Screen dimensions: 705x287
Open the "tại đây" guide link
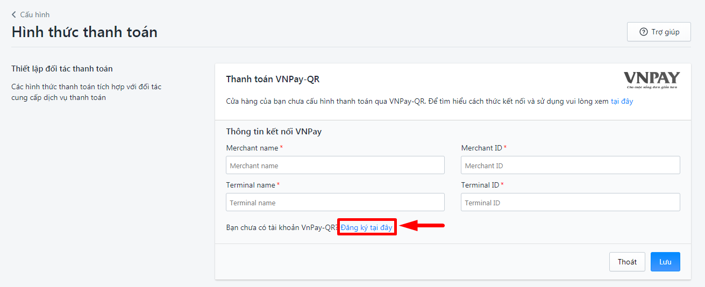(x=622, y=101)
